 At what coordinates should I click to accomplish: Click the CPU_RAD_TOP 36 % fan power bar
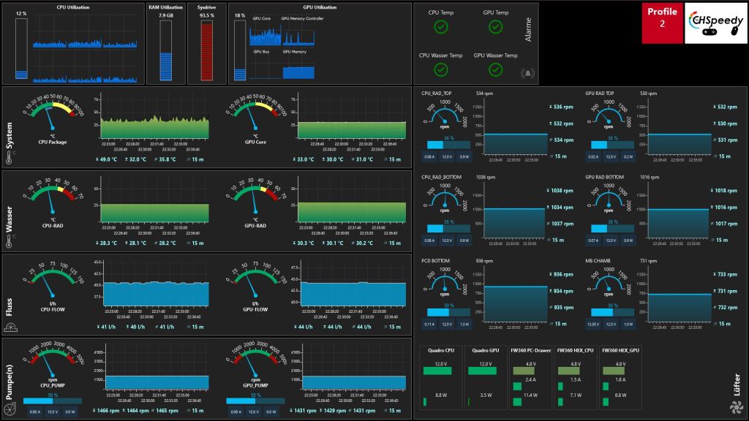(x=448, y=145)
